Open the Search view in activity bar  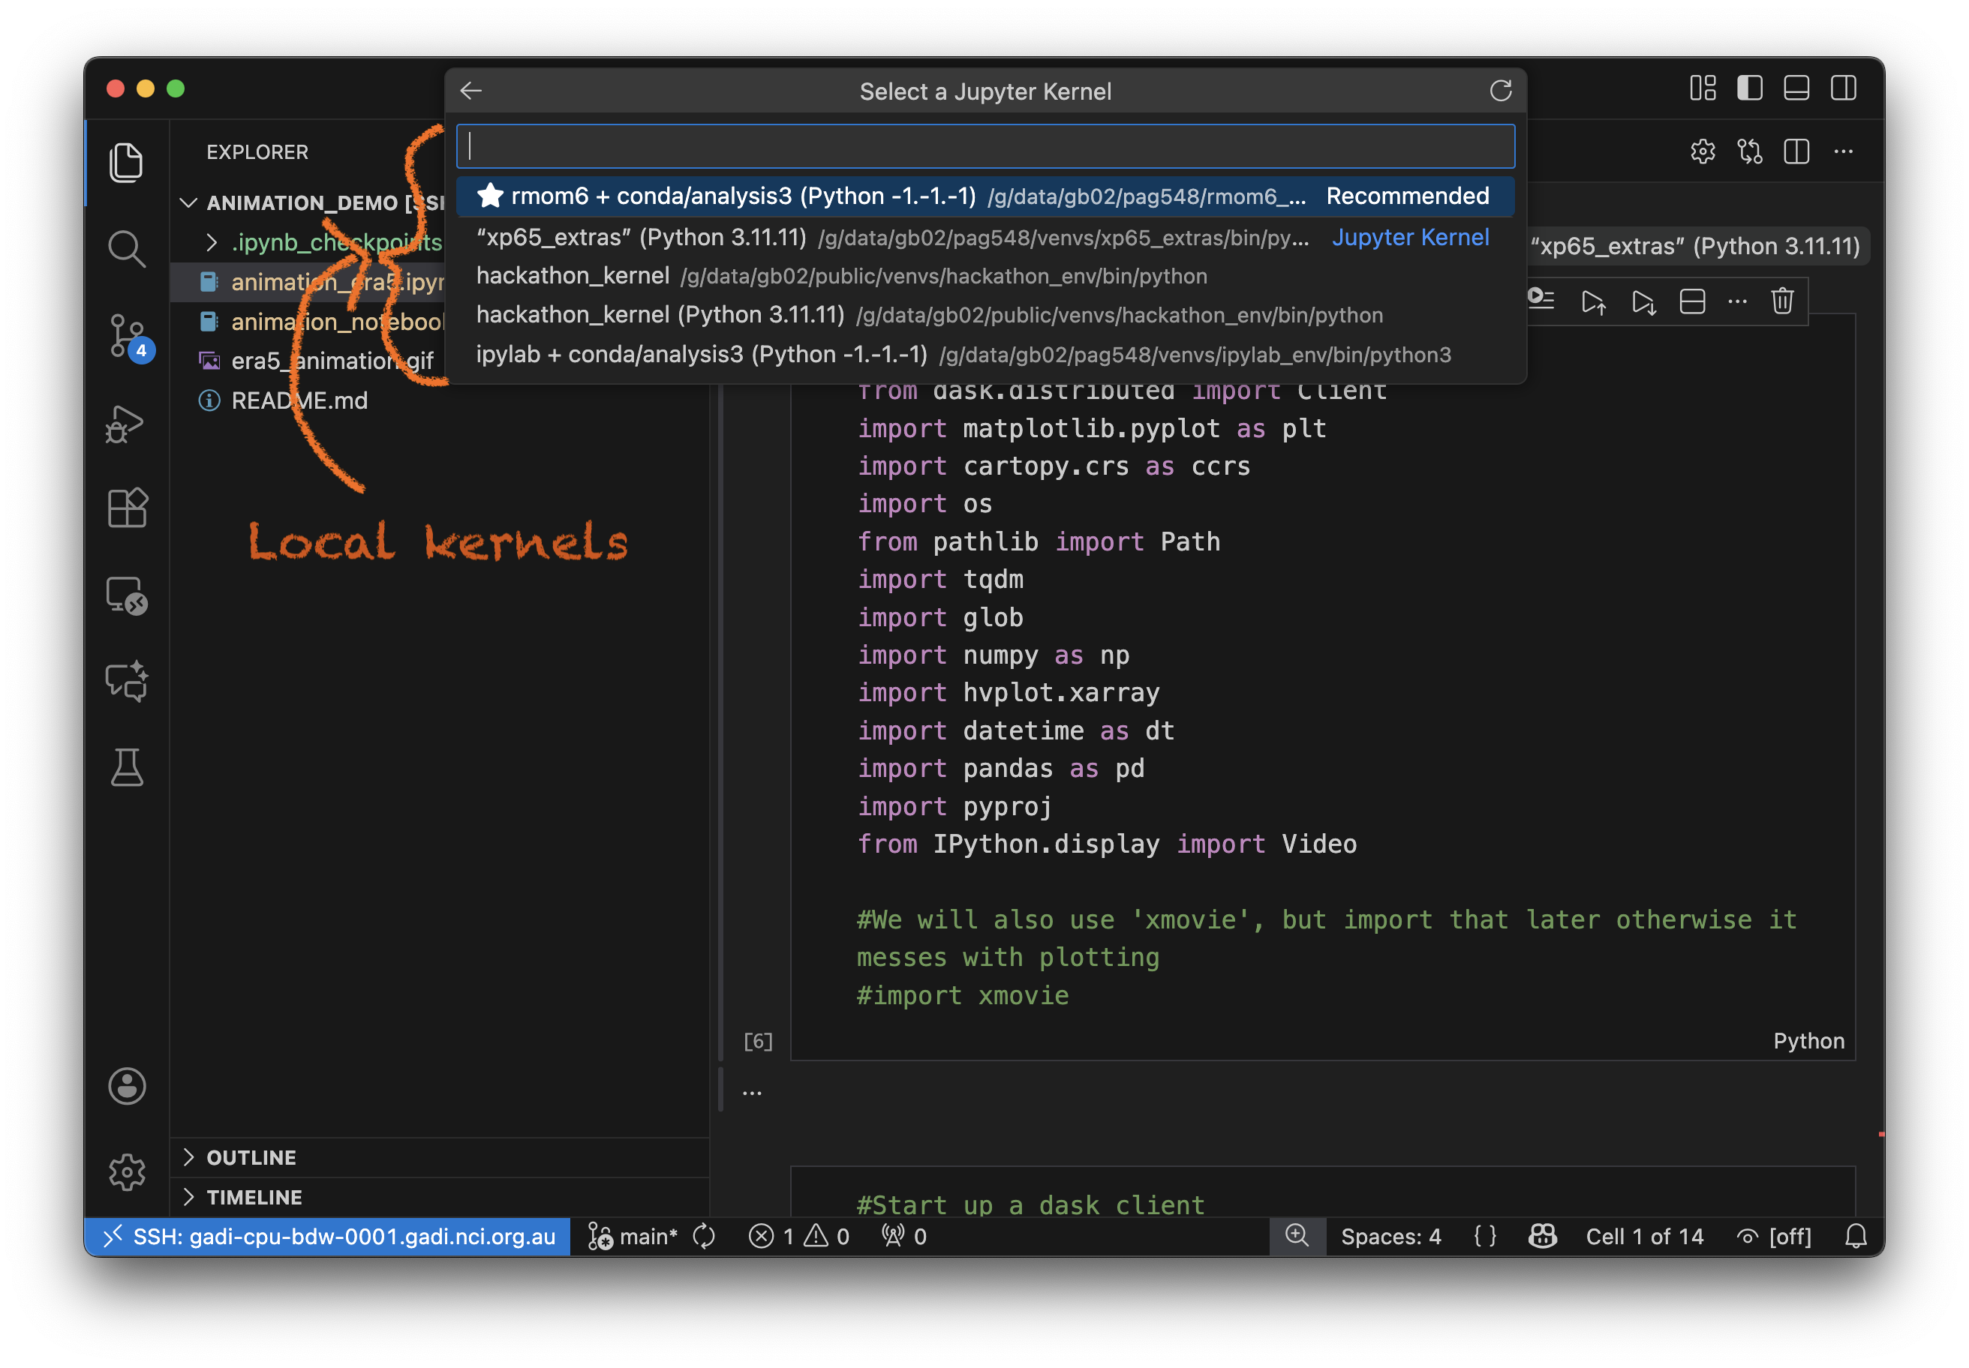point(127,248)
